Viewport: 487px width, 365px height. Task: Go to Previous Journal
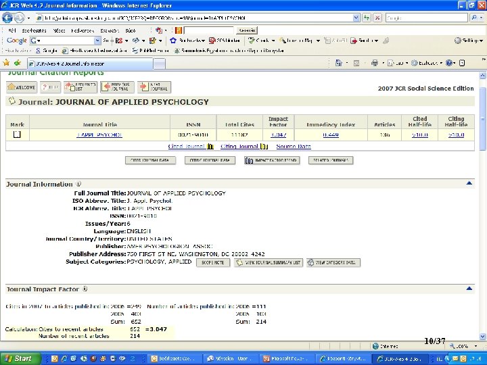tap(118, 87)
